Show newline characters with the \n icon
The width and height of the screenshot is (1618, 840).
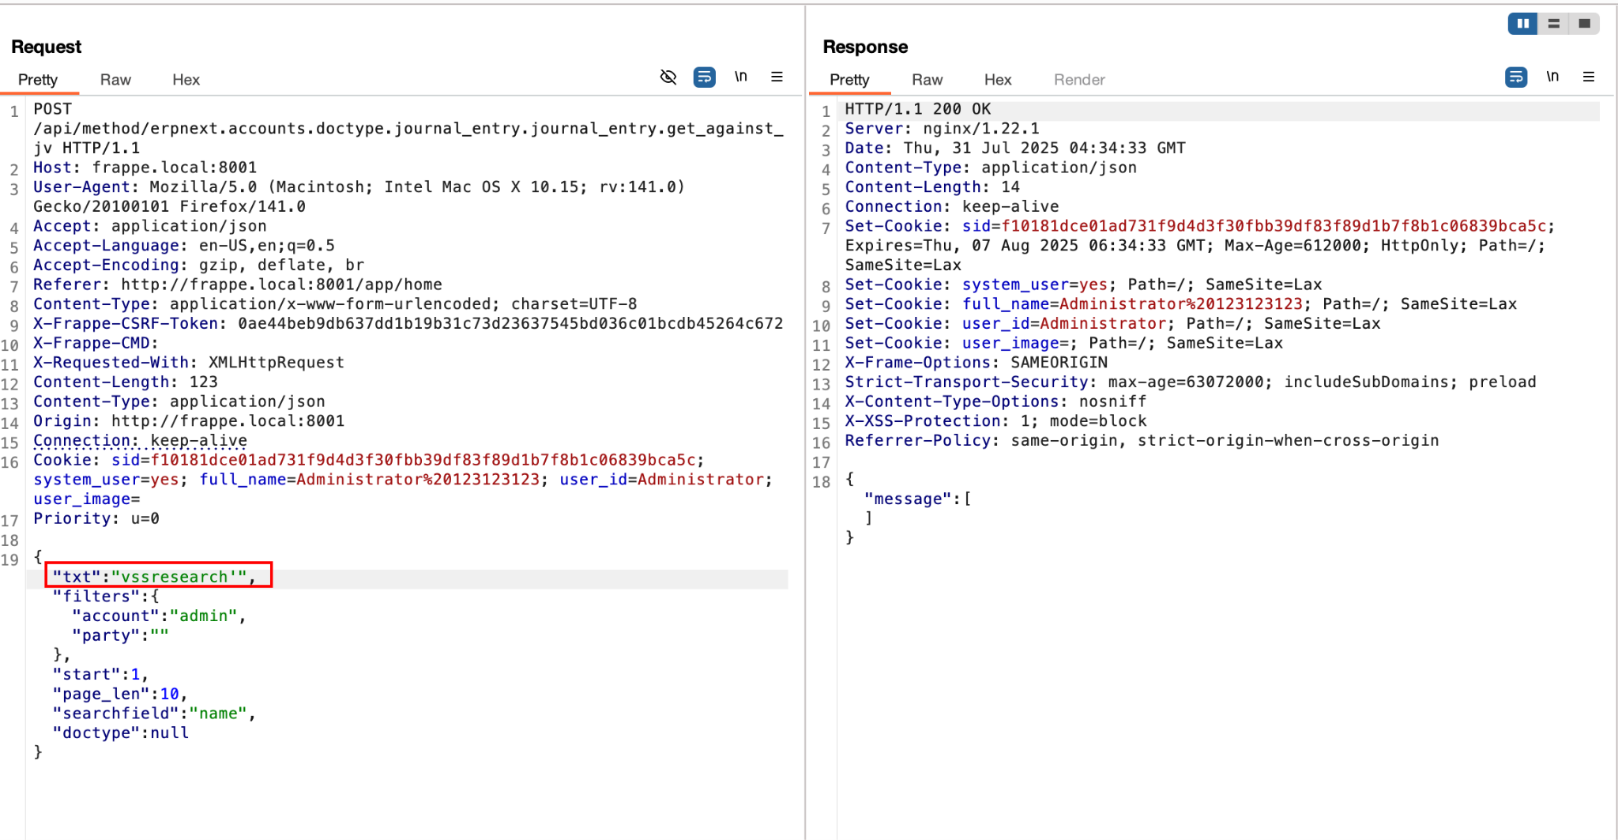(741, 77)
